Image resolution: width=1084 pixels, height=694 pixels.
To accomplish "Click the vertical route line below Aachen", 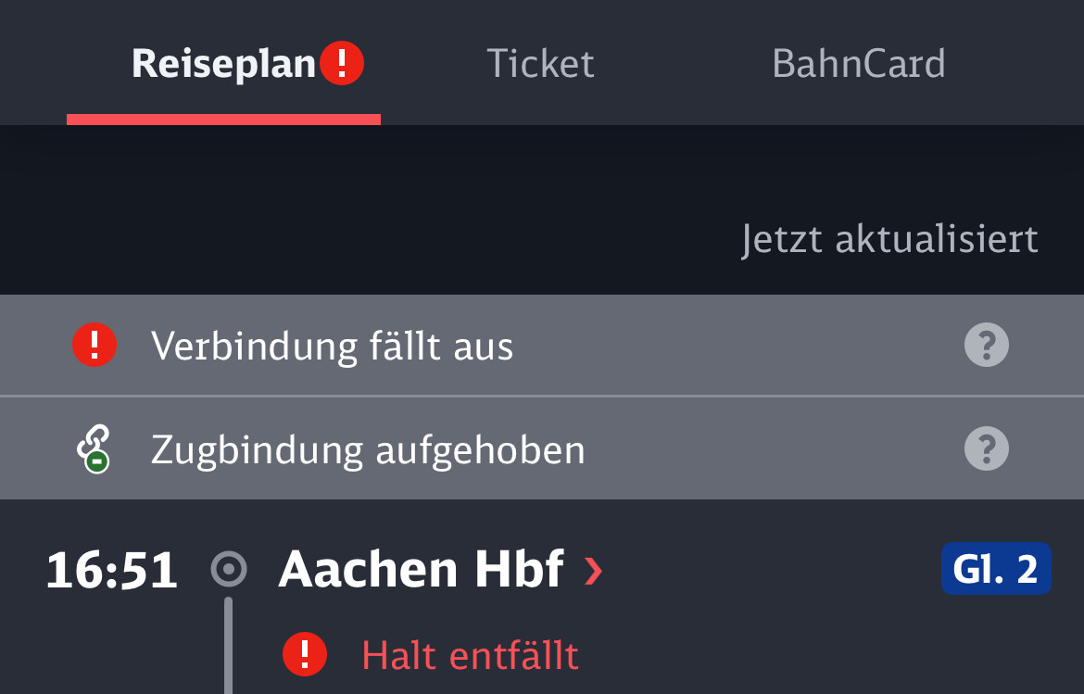I will tap(228, 646).
